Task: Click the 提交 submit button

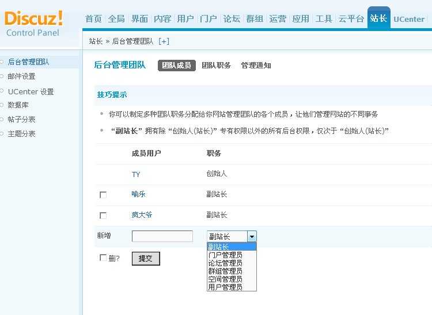Action: [x=146, y=259]
